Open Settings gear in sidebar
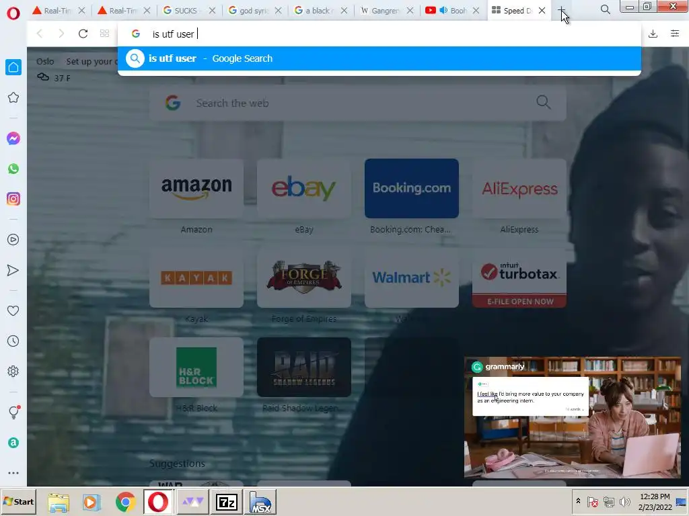This screenshot has height=516, width=689. (x=13, y=371)
